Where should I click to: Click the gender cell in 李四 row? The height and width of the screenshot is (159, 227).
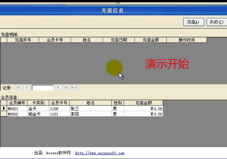pyautogui.click(x=118, y=114)
